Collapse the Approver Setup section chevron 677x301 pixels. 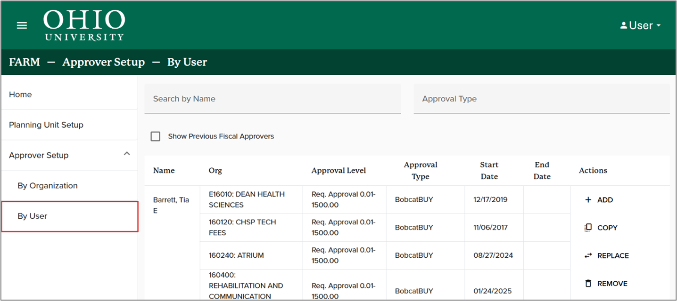126,154
